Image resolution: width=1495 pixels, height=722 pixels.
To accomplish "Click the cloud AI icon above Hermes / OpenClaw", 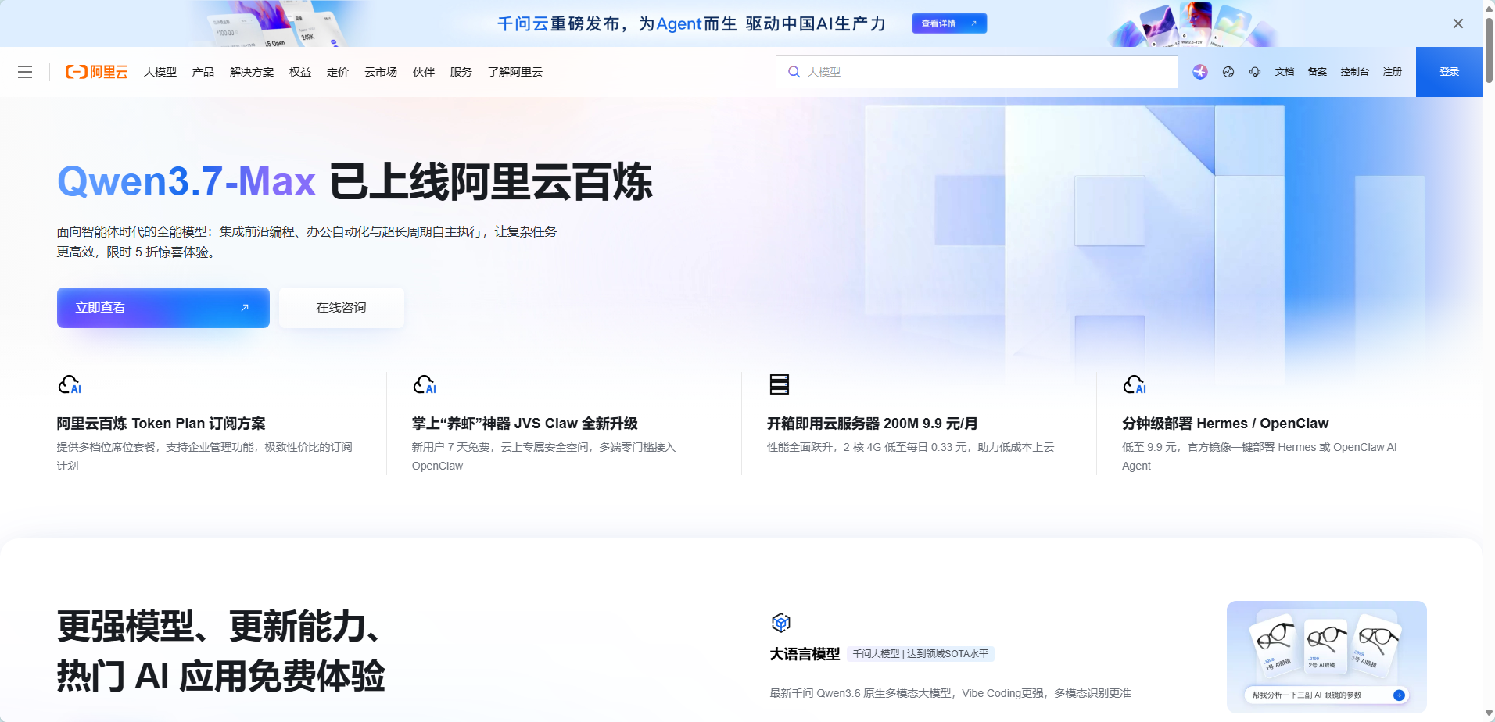I will pyautogui.click(x=1135, y=384).
